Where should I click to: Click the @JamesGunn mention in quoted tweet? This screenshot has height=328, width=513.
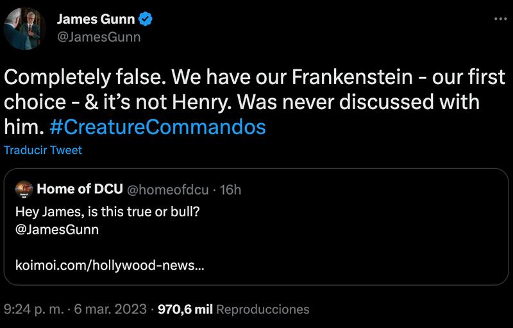tap(56, 229)
